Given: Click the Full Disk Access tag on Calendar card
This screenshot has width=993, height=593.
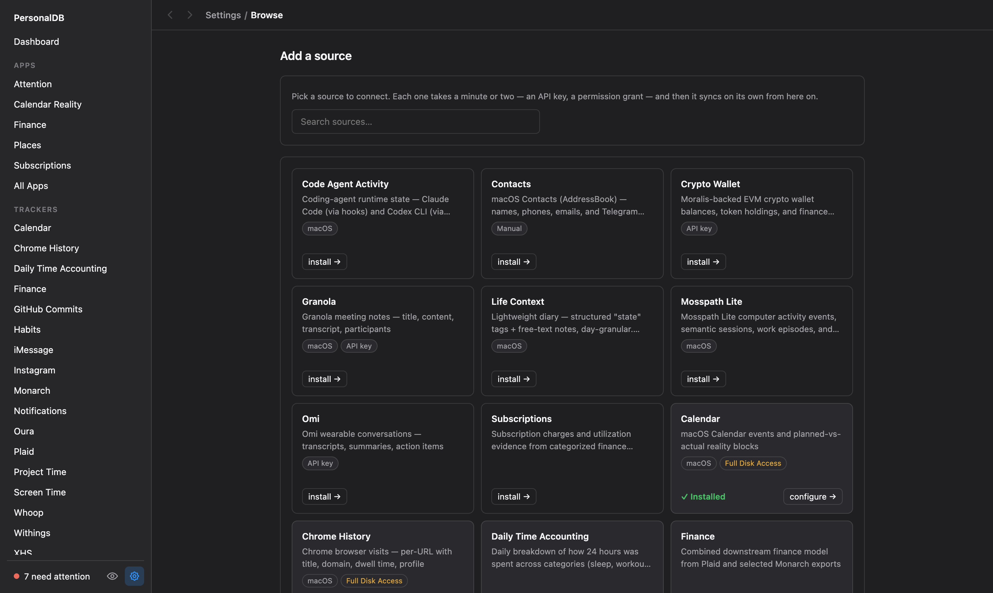Looking at the screenshot, I should 753,463.
